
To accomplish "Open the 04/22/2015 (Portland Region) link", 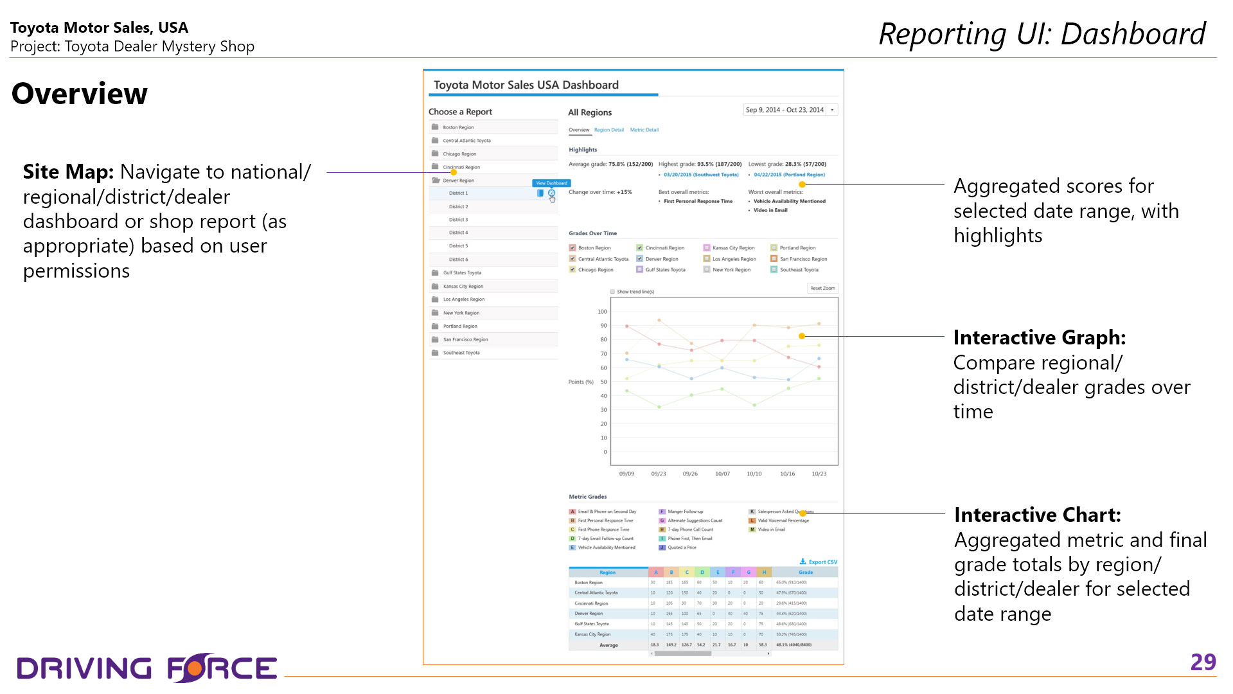I will click(789, 175).
